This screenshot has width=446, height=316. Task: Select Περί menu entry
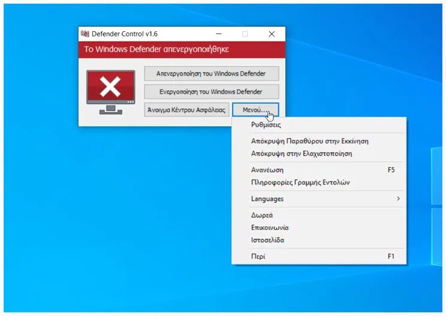click(x=319, y=256)
